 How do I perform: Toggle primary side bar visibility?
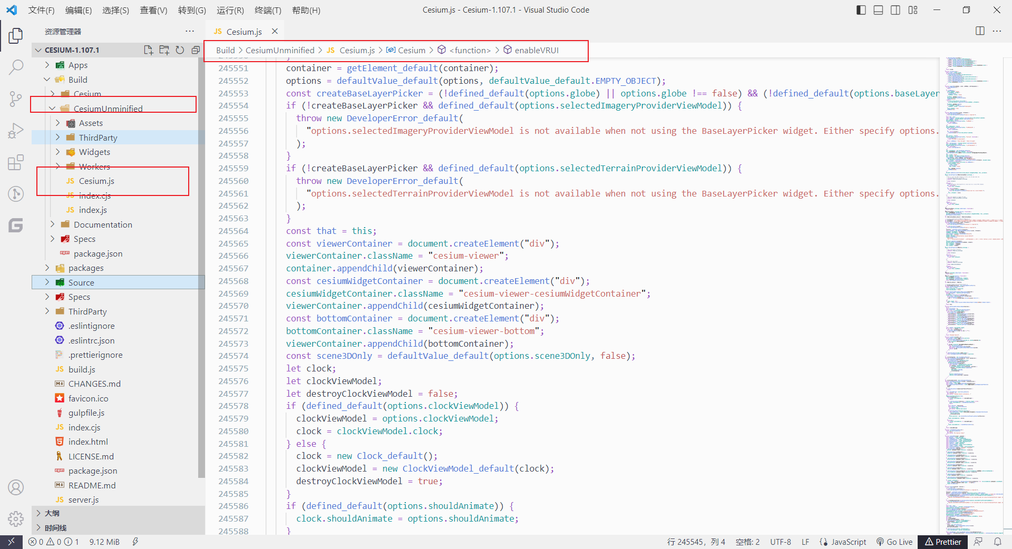[861, 10]
